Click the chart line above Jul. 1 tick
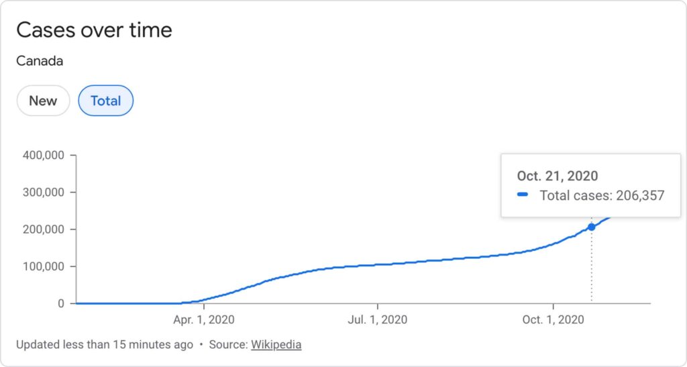Image resolution: width=687 pixels, height=367 pixels. 377,265
